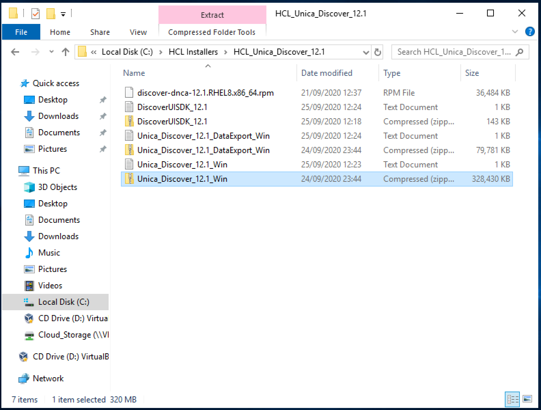
Task: Click the pin icon beside Quick access Desktop
Action: click(103, 100)
